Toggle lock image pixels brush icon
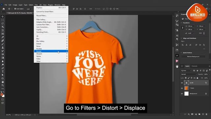The width and height of the screenshot is (211, 119). coord(189,78)
